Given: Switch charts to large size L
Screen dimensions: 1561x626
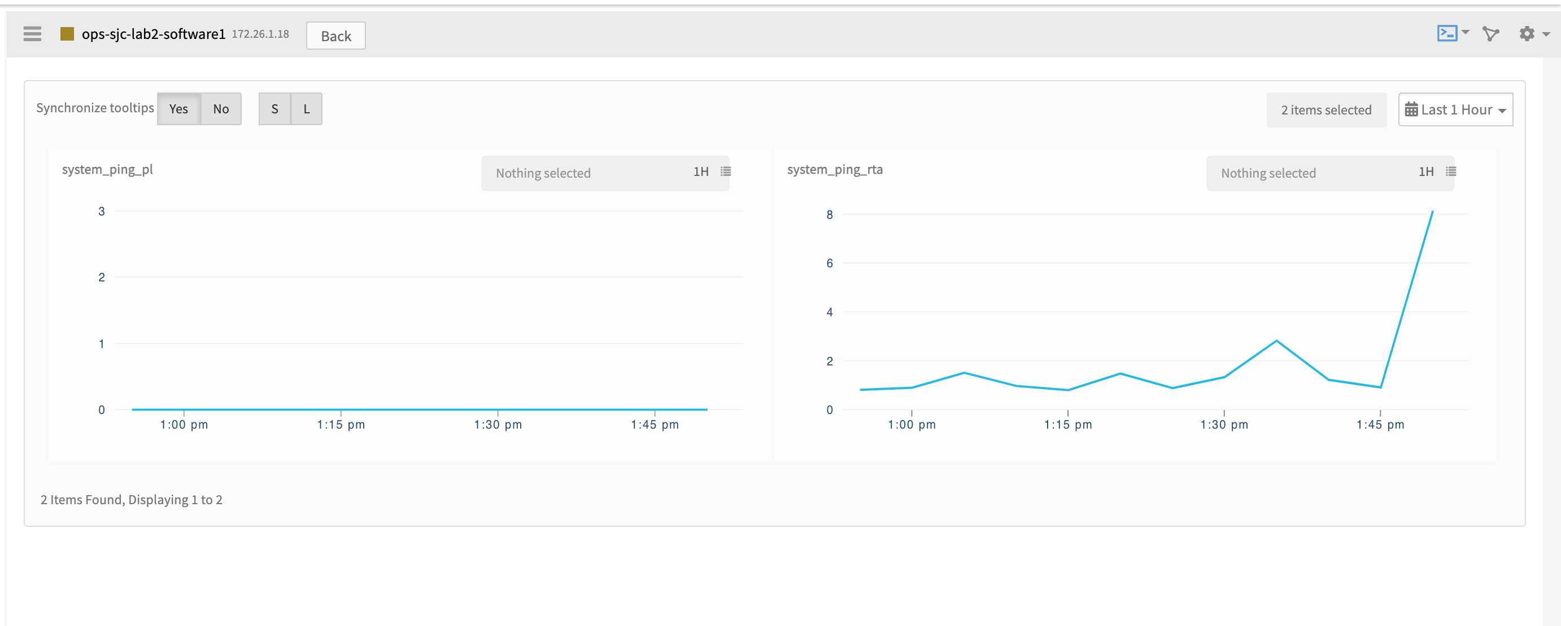Looking at the screenshot, I should point(307,109).
